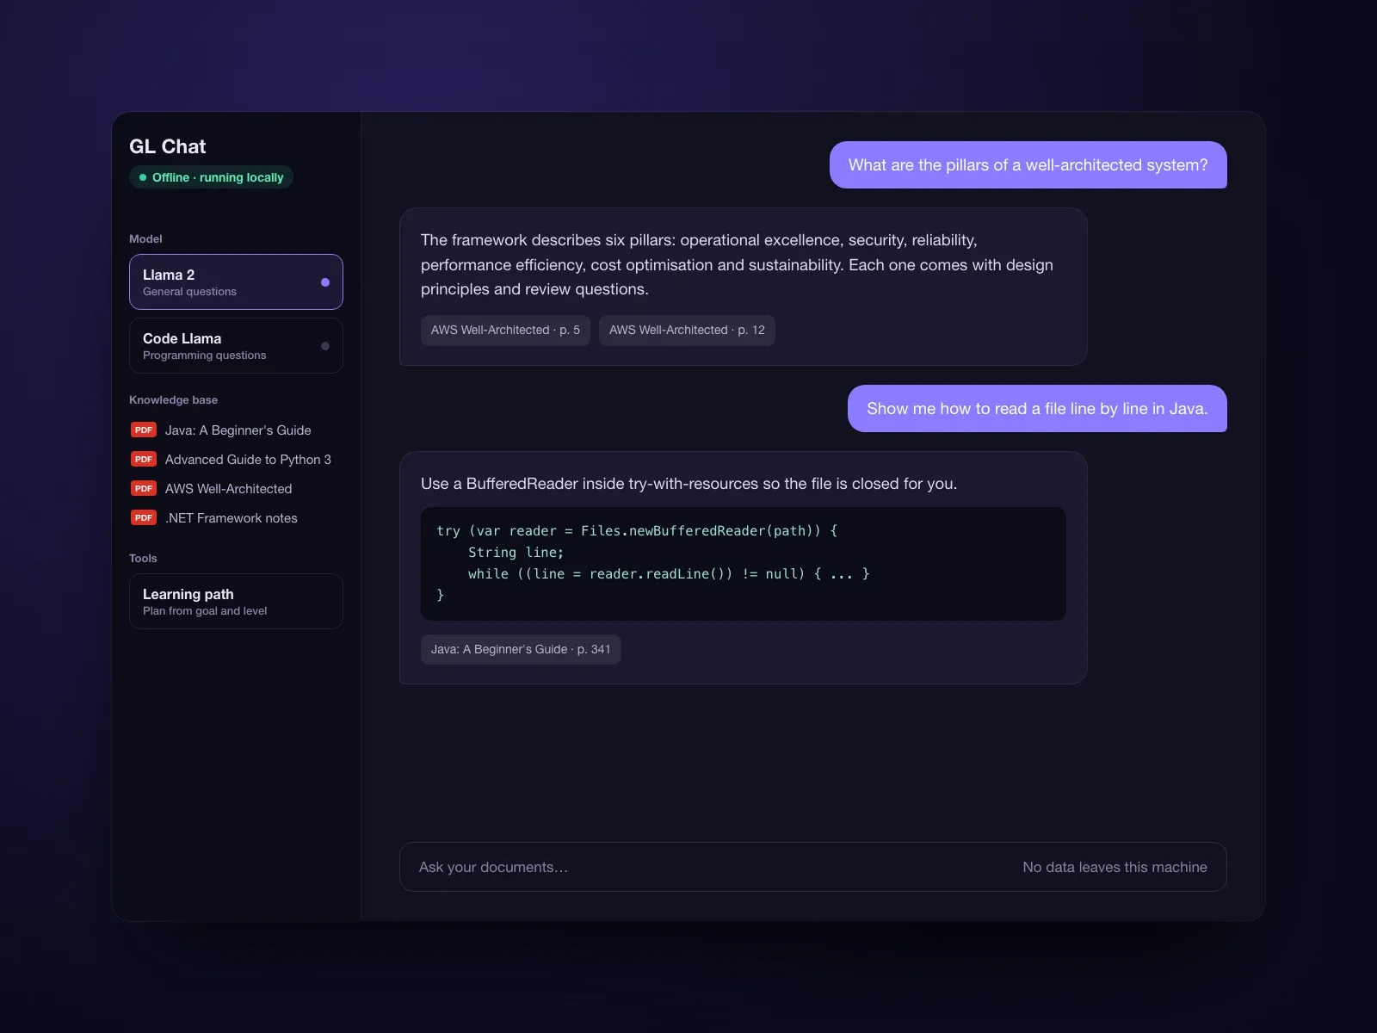Click the Model section heading
Screen dimensions: 1377x1033
point(145,238)
